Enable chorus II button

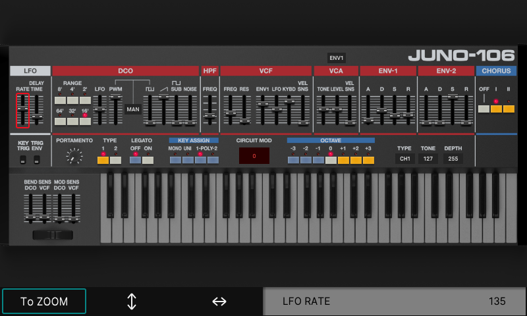pyautogui.click(x=509, y=109)
